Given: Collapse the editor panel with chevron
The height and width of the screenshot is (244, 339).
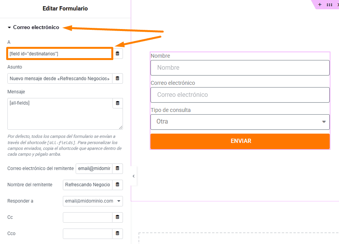Looking at the screenshot, I should pyautogui.click(x=133, y=176).
